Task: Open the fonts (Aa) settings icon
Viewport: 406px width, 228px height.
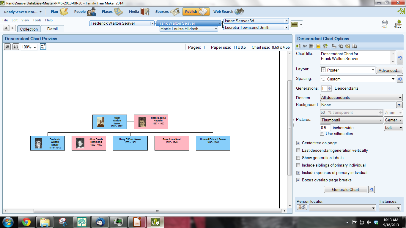Action: (305, 46)
